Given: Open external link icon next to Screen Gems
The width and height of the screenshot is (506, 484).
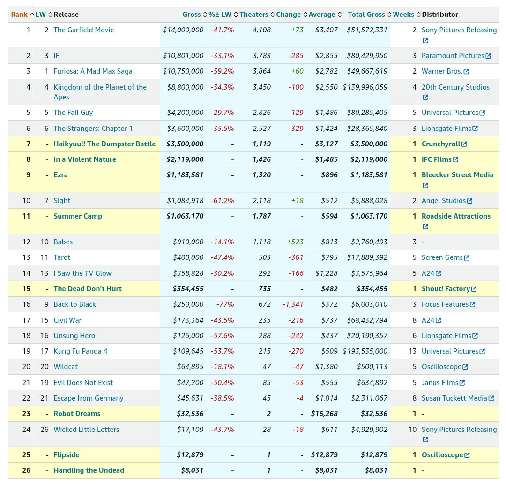Looking at the screenshot, I should tap(467, 258).
